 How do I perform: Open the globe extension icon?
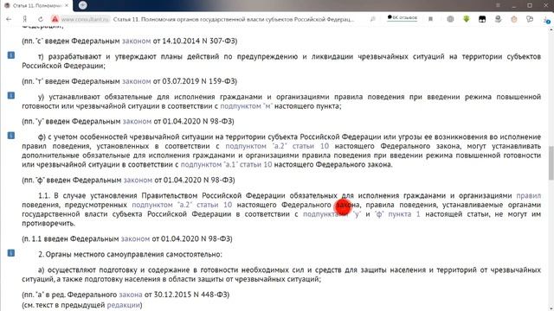[450, 19]
